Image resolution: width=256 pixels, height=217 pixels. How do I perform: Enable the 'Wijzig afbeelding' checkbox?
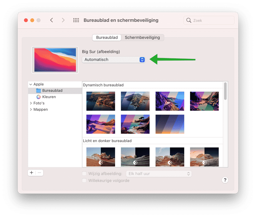84,173
